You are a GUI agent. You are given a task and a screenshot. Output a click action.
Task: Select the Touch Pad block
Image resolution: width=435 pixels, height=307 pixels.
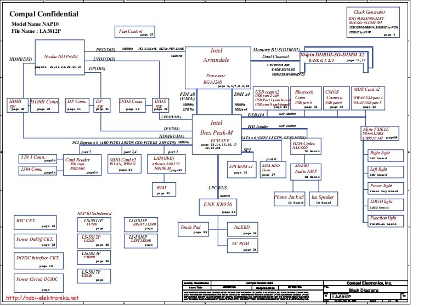click(193, 229)
